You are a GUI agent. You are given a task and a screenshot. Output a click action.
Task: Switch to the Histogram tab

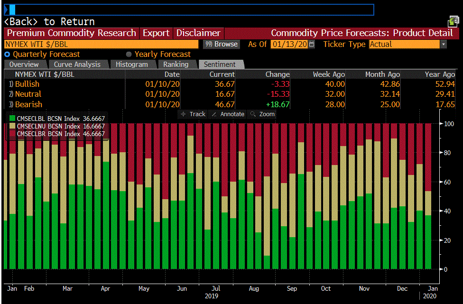coord(132,64)
